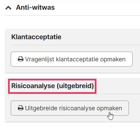Click the word 'Uitgebreide' in the second button
Viewport: 140px width, 127px height.
click(41, 108)
